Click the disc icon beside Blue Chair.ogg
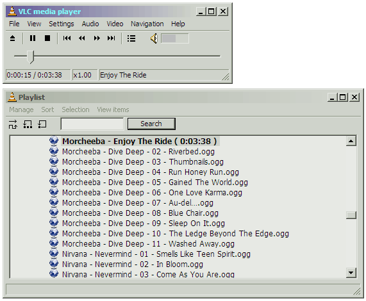 [54, 213]
